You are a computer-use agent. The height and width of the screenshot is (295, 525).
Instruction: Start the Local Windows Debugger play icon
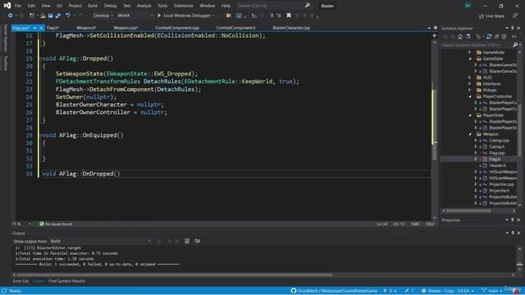click(x=159, y=16)
